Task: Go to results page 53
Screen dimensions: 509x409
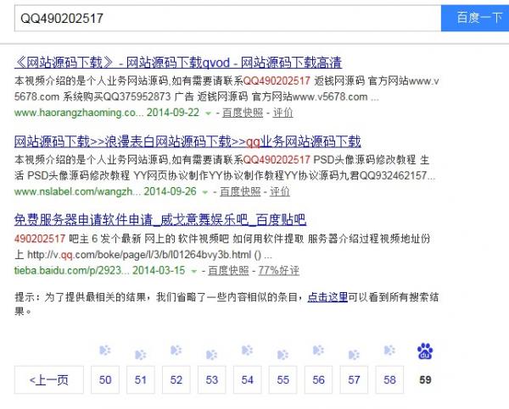Action: tap(211, 379)
